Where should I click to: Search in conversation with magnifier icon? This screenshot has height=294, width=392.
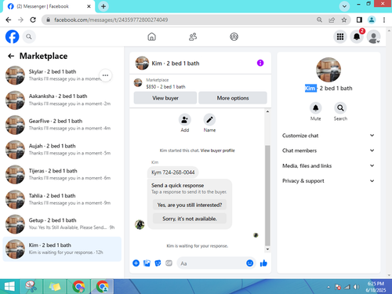click(340, 108)
